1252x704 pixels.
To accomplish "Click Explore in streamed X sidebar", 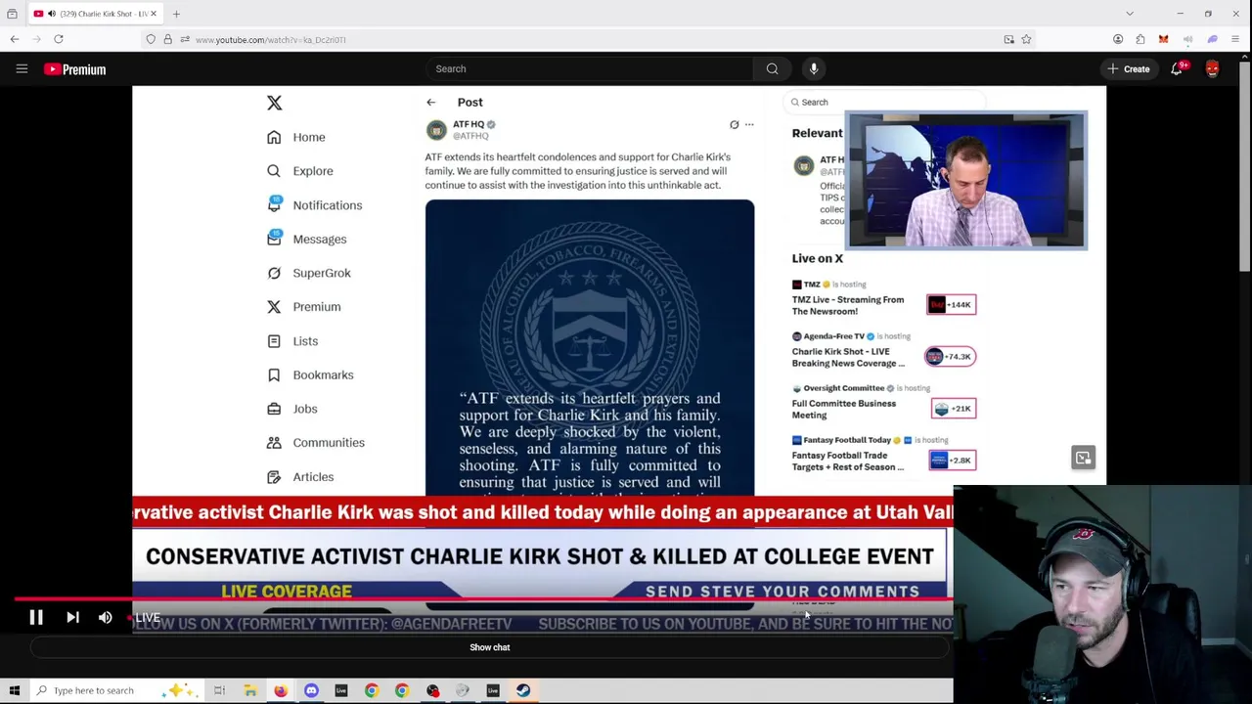I will point(300,171).
